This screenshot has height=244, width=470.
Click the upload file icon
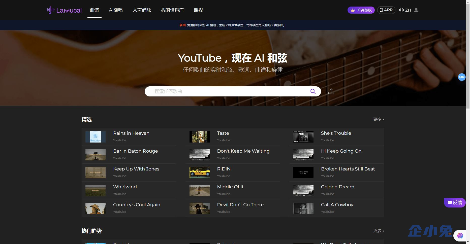pyautogui.click(x=331, y=91)
